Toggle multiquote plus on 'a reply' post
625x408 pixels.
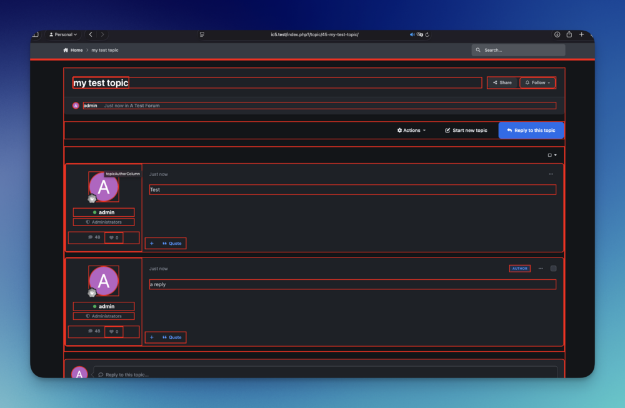(x=151, y=337)
